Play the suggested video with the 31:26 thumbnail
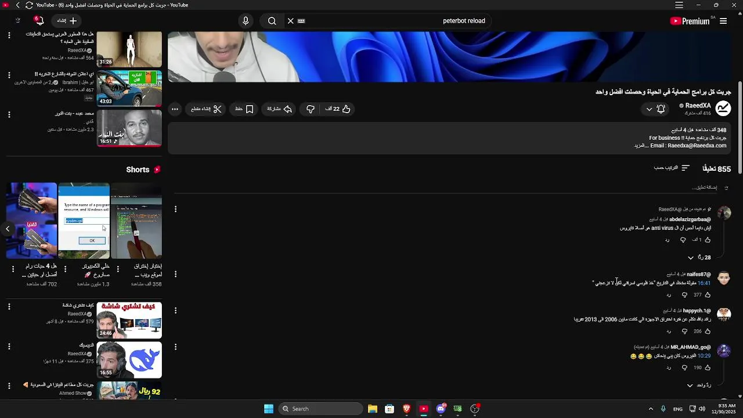The height and width of the screenshot is (418, 743). pyautogui.click(x=129, y=49)
